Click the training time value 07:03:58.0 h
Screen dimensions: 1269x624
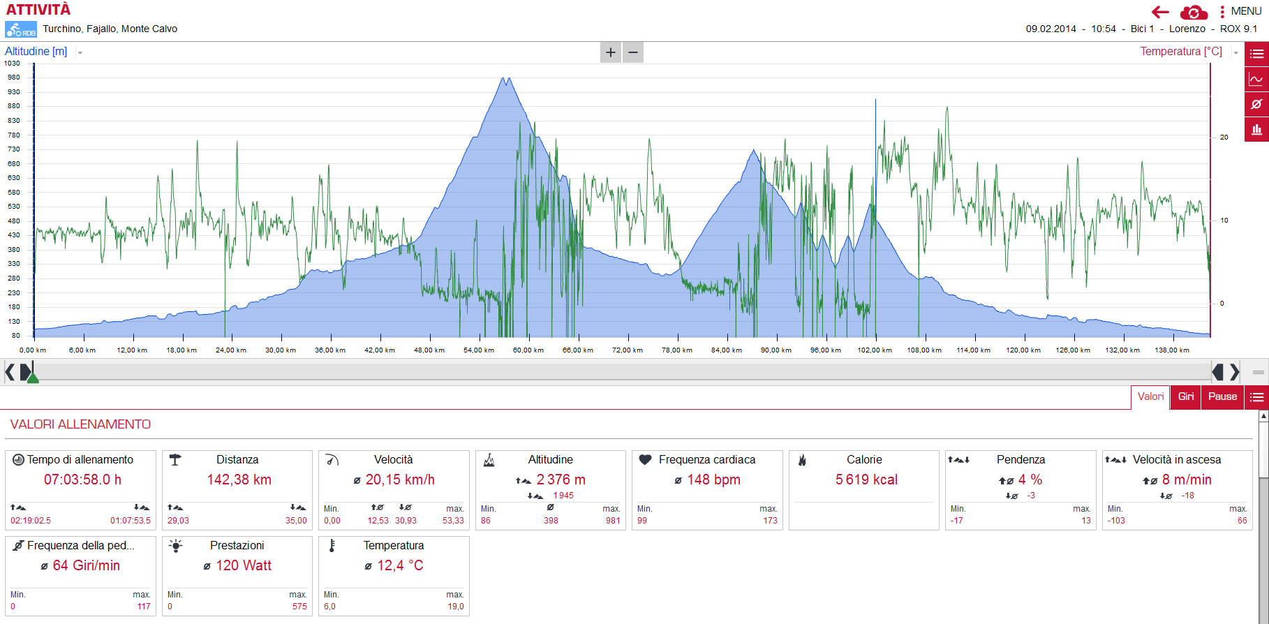[82, 480]
